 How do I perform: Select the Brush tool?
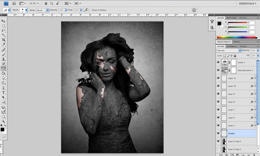coord(3,54)
